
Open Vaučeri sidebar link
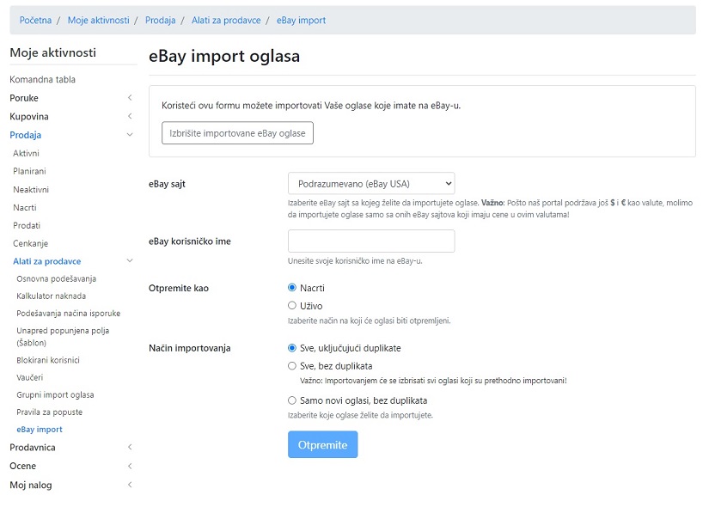click(30, 377)
